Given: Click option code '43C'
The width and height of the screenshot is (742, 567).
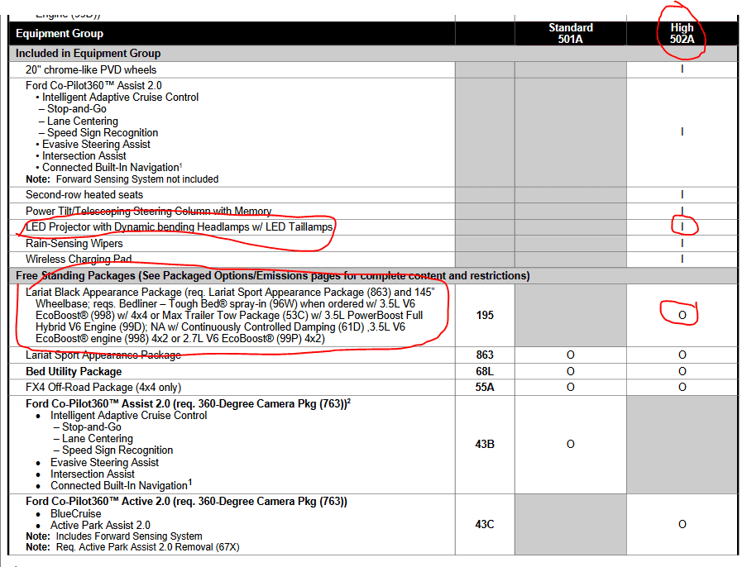Looking at the screenshot, I should coord(485,524).
